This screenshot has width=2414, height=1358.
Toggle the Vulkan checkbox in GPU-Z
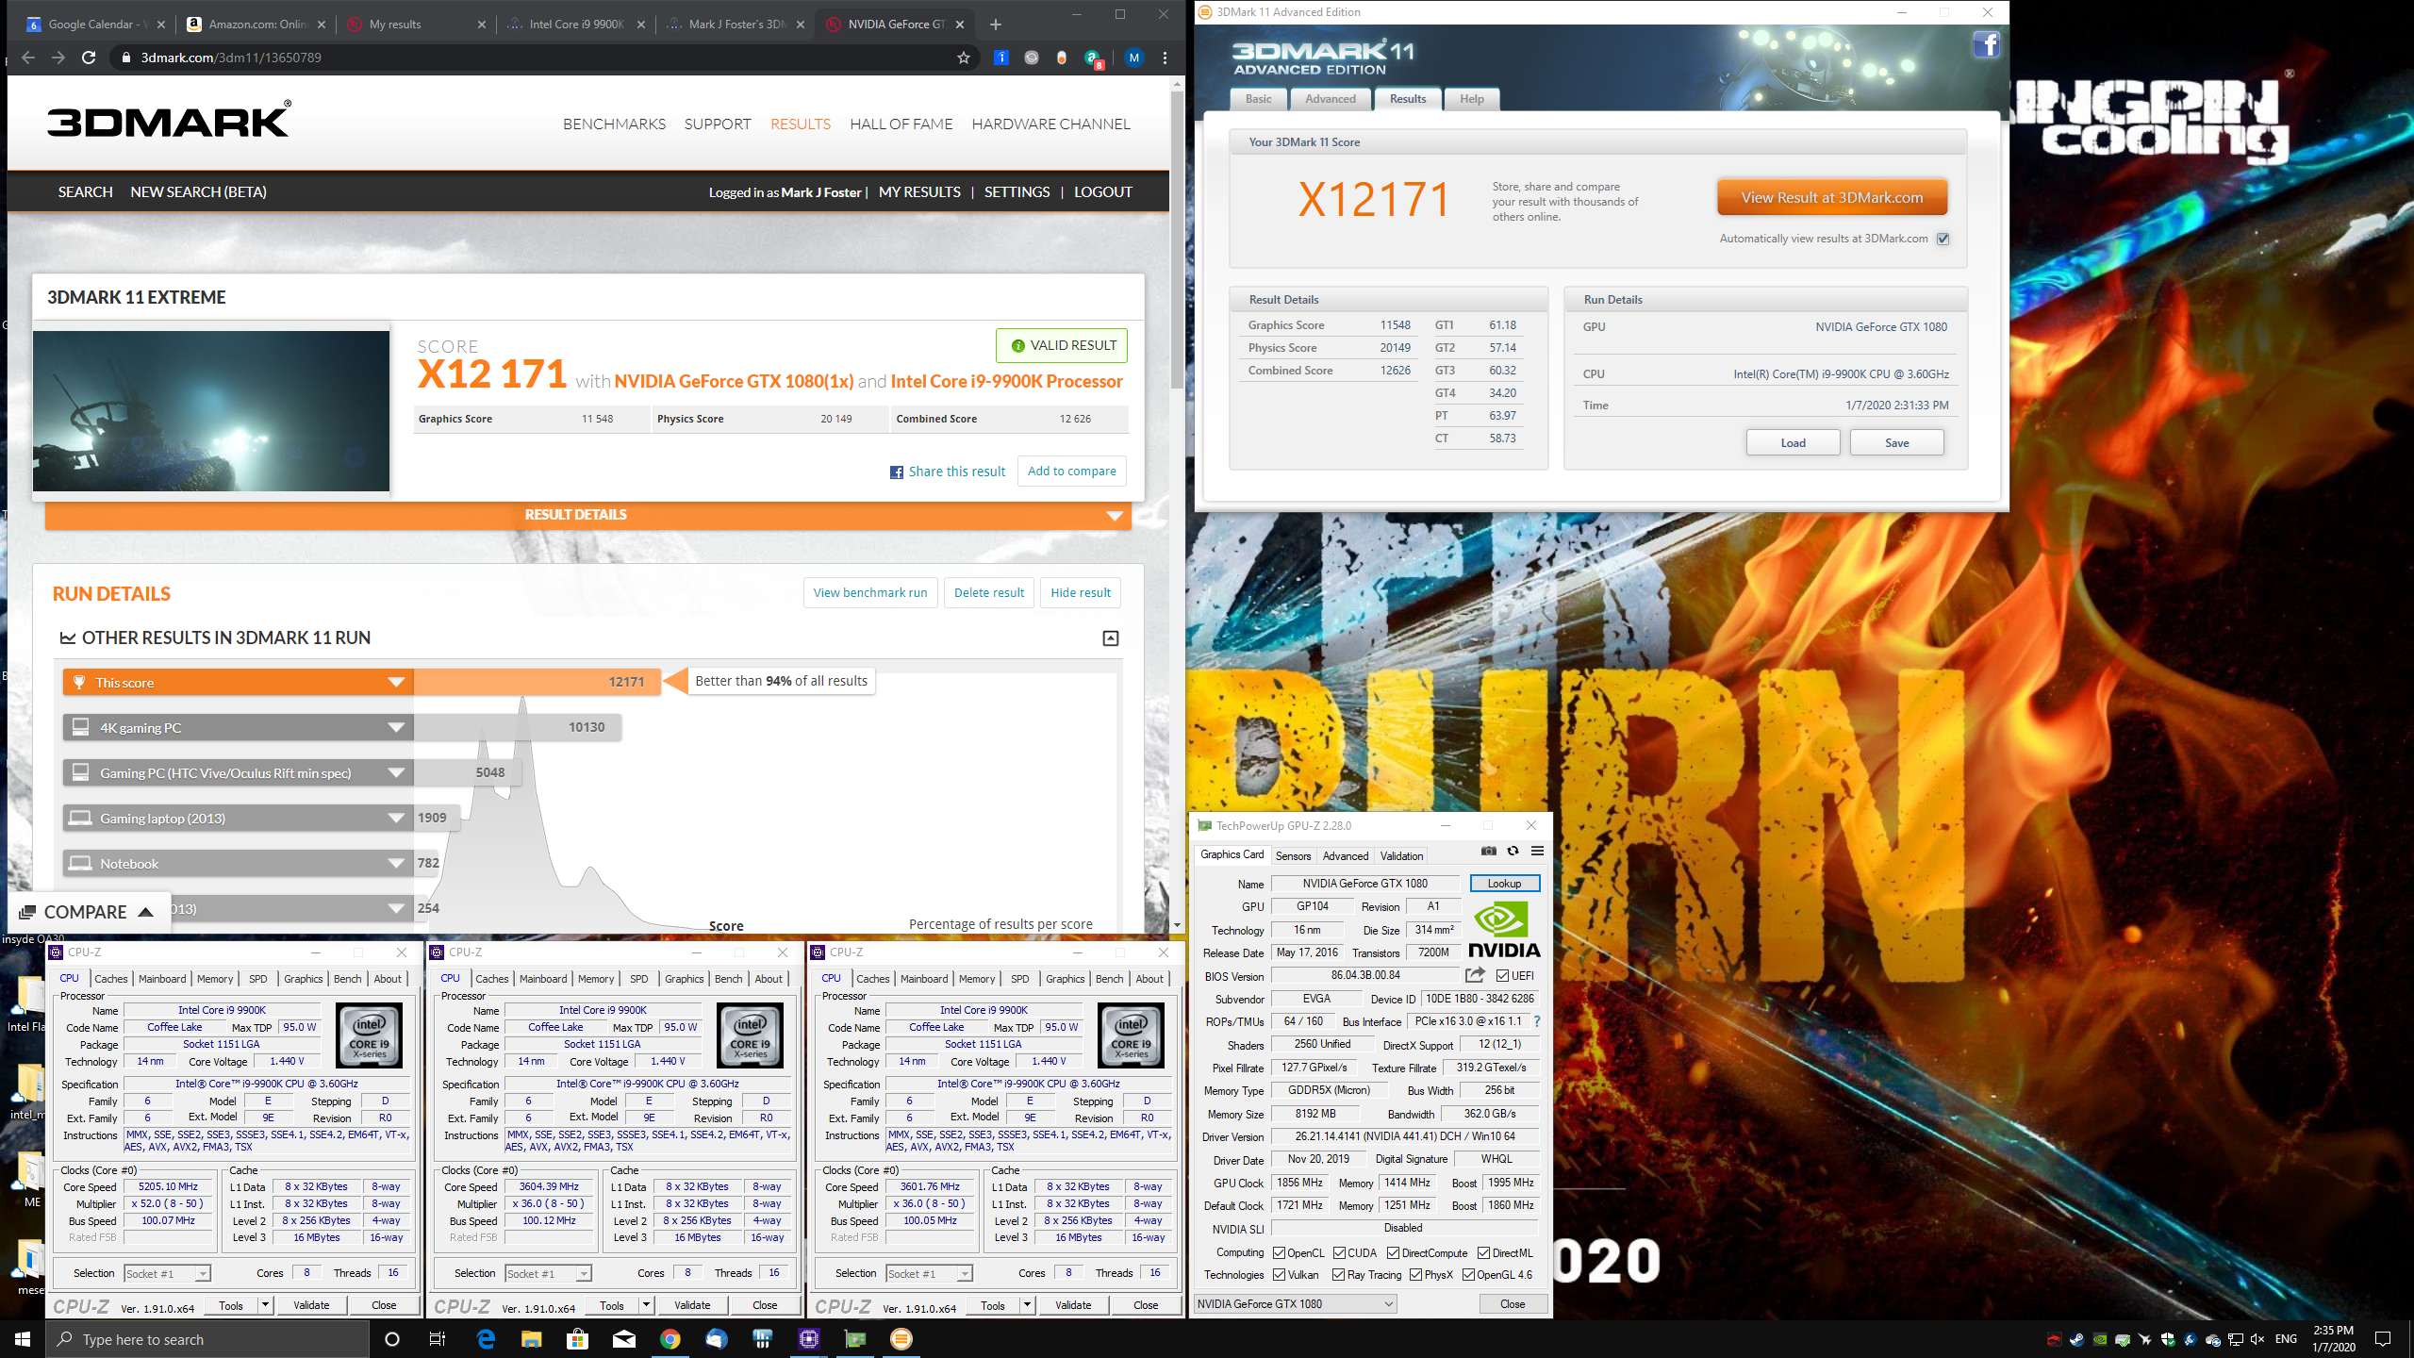pos(1280,1274)
